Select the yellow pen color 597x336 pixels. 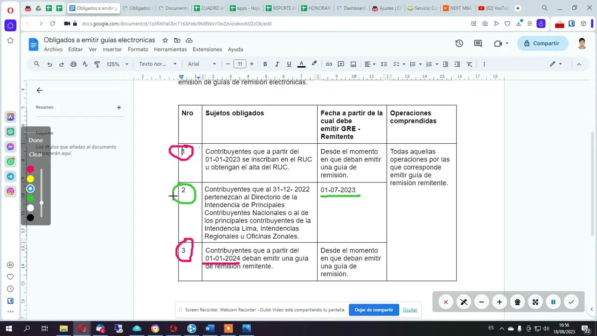[30, 179]
